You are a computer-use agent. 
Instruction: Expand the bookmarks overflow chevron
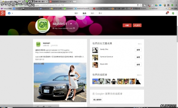point(166,9)
